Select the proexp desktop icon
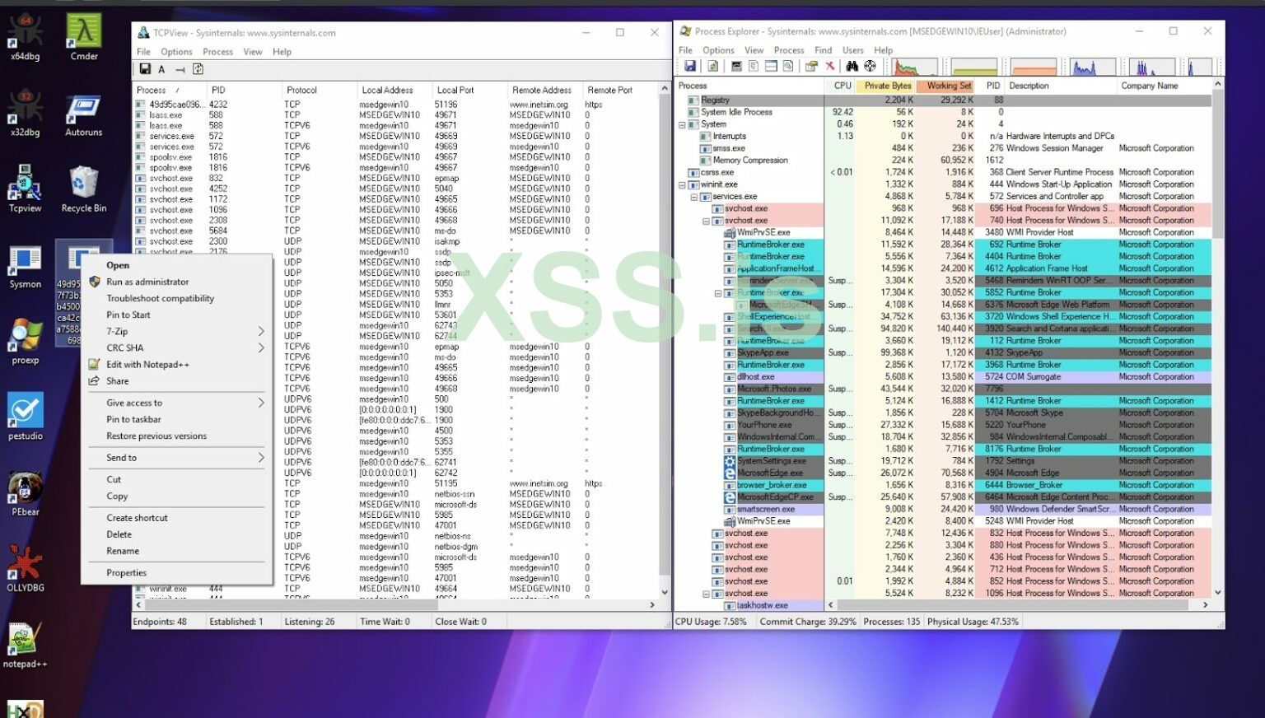This screenshot has height=718, width=1265. pyautogui.click(x=25, y=342)
